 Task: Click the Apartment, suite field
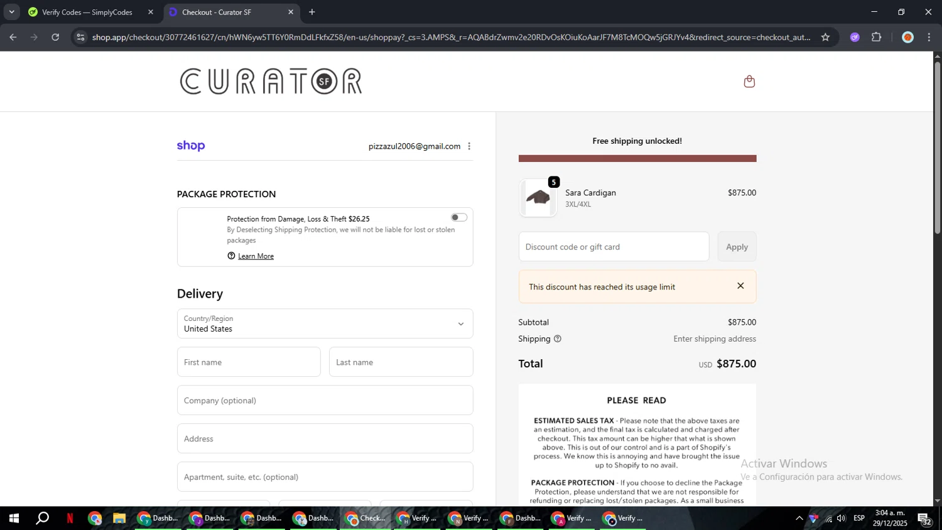click(325, 477)
